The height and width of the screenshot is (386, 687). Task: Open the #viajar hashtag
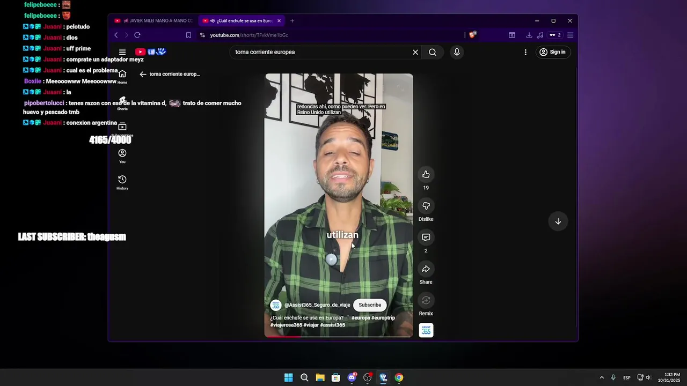click(311, 325)
